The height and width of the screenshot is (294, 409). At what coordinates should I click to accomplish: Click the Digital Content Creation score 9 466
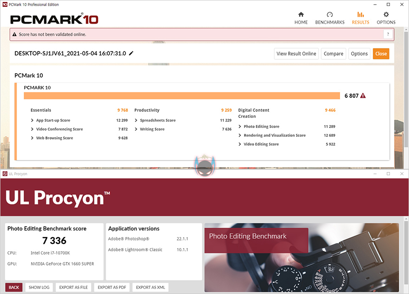pyautogui.click(x=330, y=110)
